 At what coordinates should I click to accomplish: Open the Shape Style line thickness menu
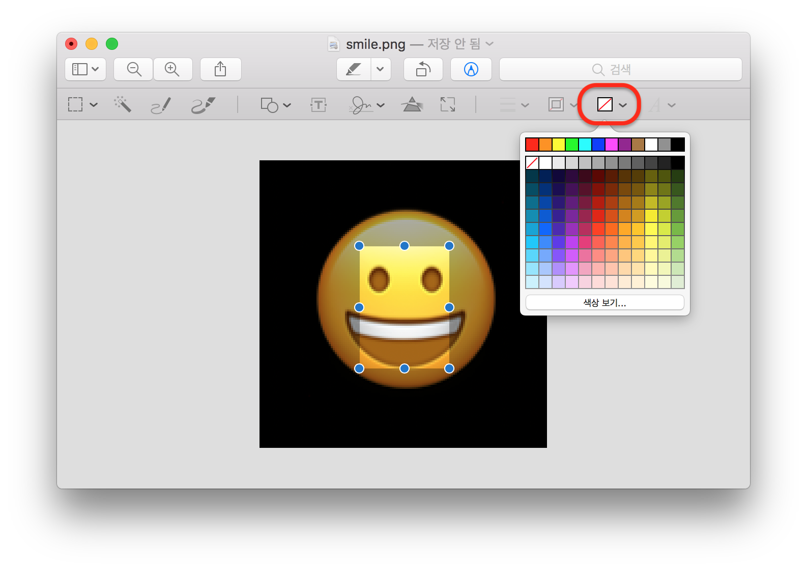pos(514,105)
